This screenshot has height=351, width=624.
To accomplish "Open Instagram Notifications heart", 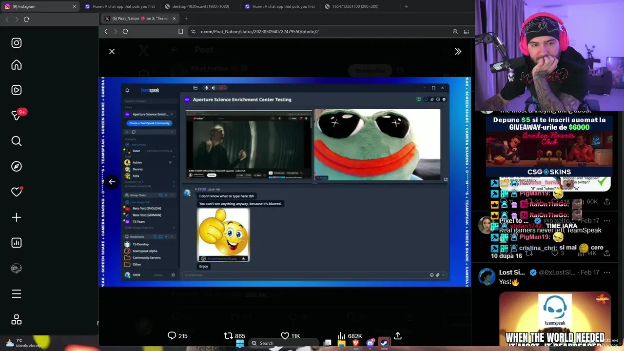I will pos(17,192).
